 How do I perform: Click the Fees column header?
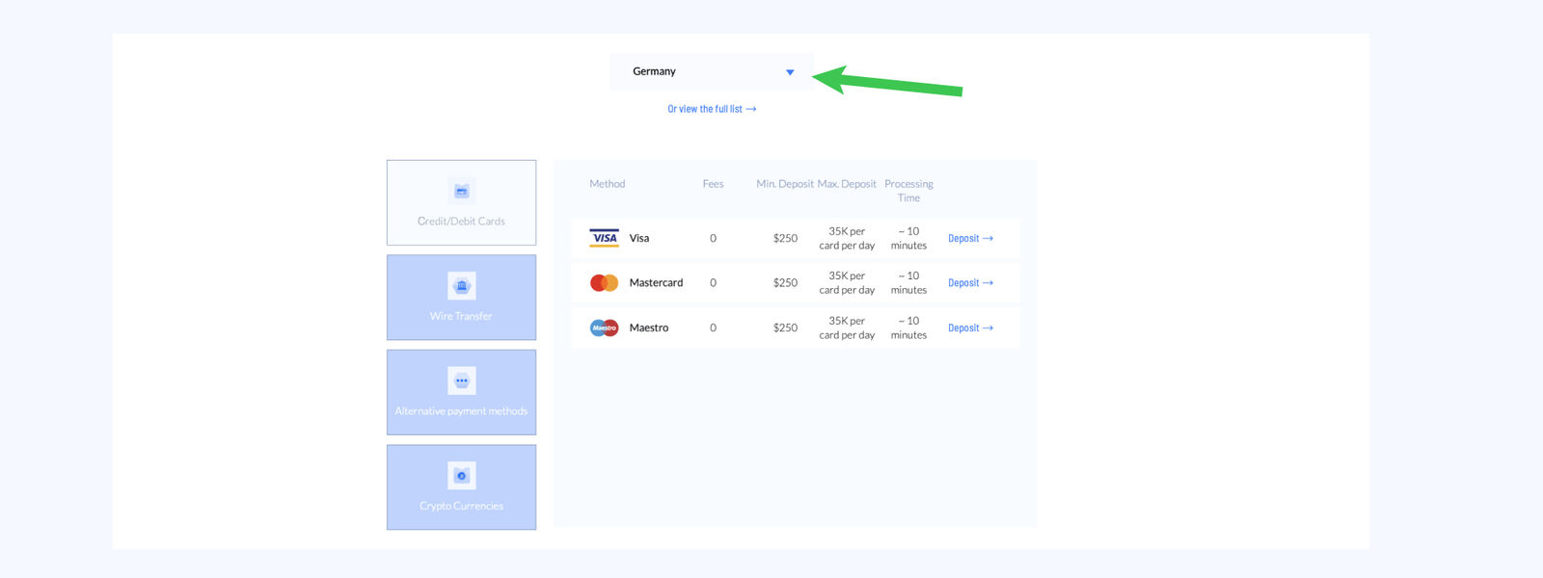713,184
